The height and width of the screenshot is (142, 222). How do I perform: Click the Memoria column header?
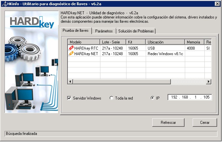[194, 42]
